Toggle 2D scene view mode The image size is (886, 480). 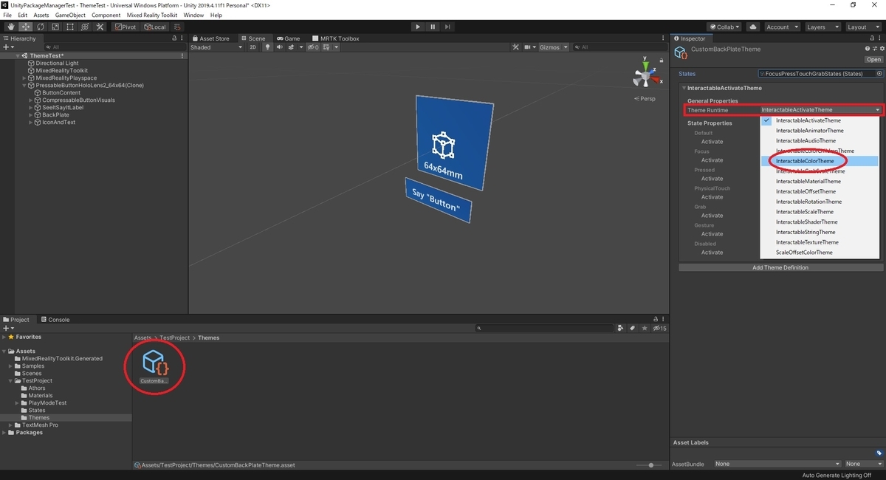253,47
